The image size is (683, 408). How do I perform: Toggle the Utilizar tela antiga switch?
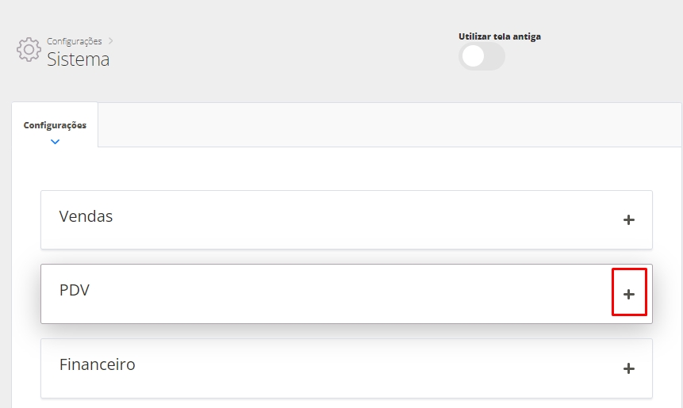[x=482, y=56]
